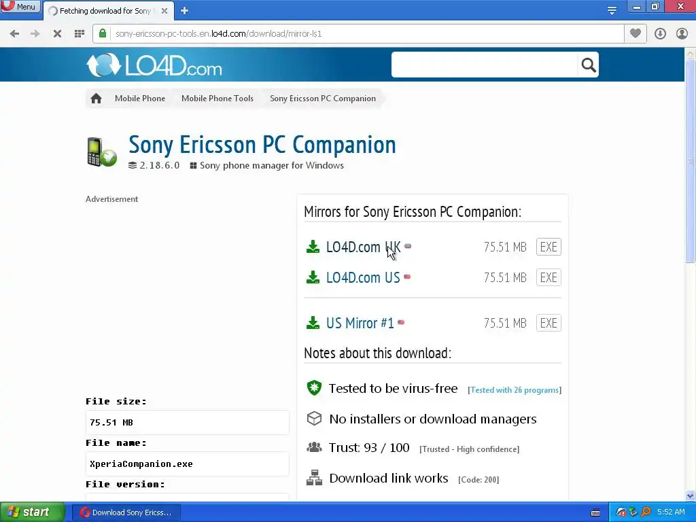Viewport: 696px width, 522px height.
Task: Download from LO4D.com HK mirror
Action: coord(363,247)
